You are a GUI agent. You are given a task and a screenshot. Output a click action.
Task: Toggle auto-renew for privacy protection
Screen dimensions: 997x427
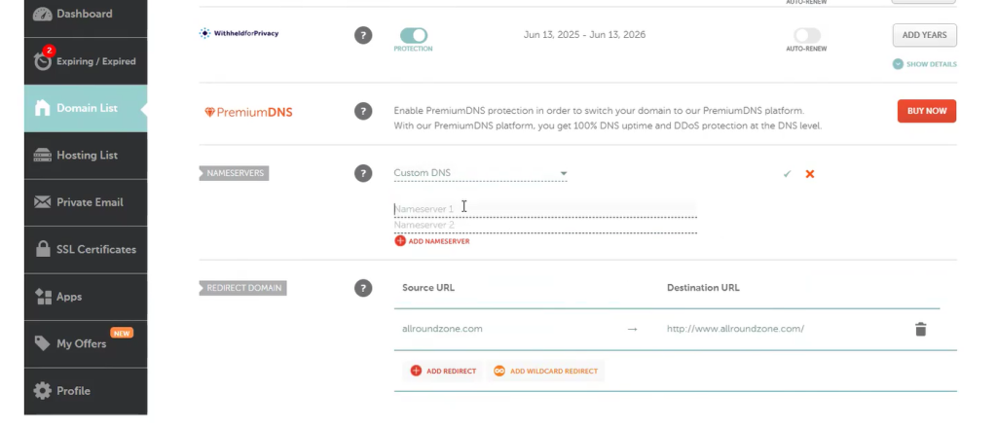807,35
